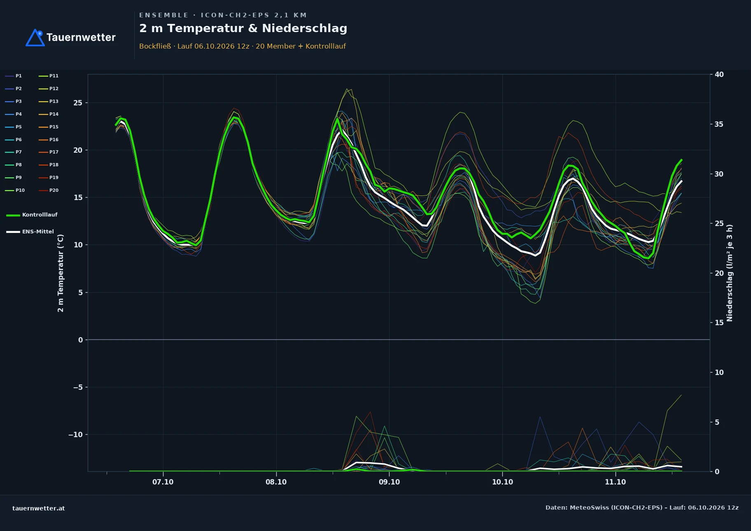Select the P6 legend entry
The width and height of the screenshot is (751, 531).
(x=13, y=140)
